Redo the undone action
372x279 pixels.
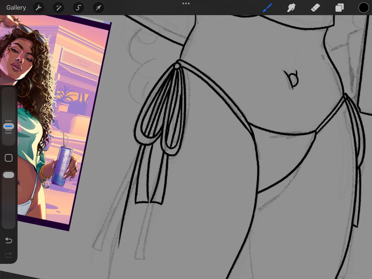tap(9, 255)
